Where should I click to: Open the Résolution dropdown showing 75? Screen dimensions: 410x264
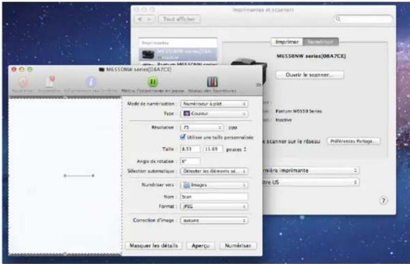pos(202,127)
